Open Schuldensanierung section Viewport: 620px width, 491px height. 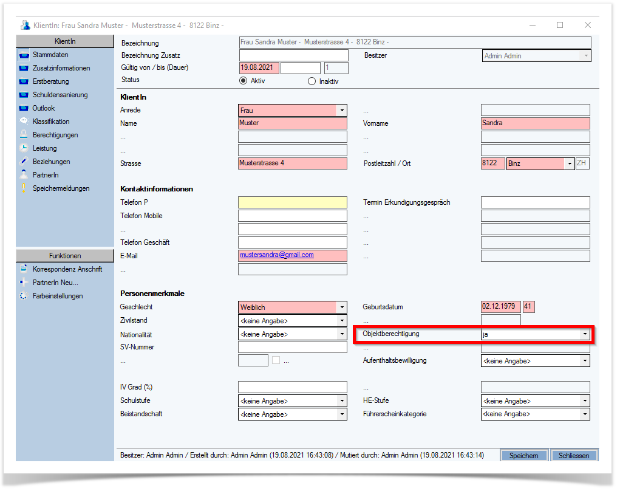click(x=60, y=95)
